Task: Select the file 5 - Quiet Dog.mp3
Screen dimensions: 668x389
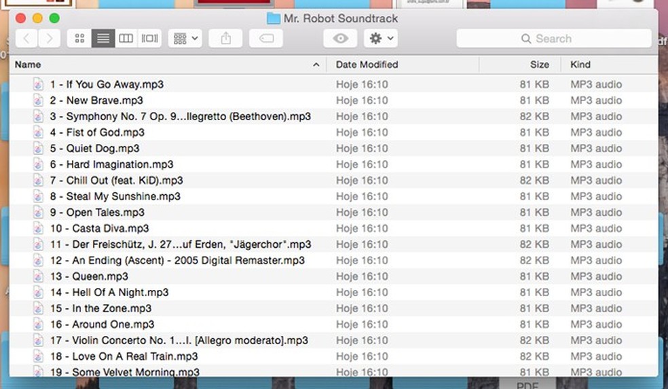Action: (x=103, y=149)
